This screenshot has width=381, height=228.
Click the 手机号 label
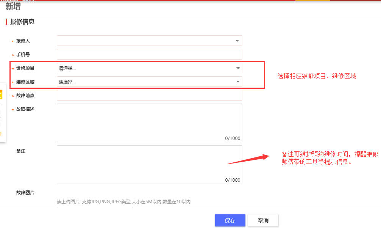coord(23,55)
